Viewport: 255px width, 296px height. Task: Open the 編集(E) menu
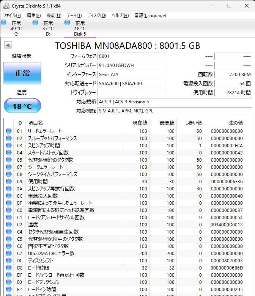click(34, 15)
